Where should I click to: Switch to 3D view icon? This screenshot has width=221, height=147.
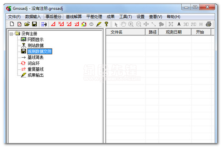coord(186,24)
